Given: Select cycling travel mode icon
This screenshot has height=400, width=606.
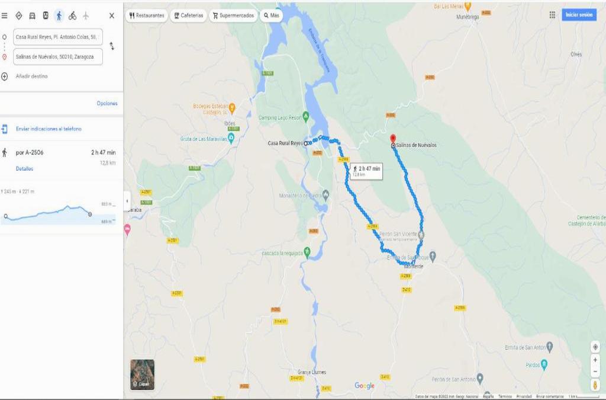Looking at the screenshot, I should [x=72, y=16].
